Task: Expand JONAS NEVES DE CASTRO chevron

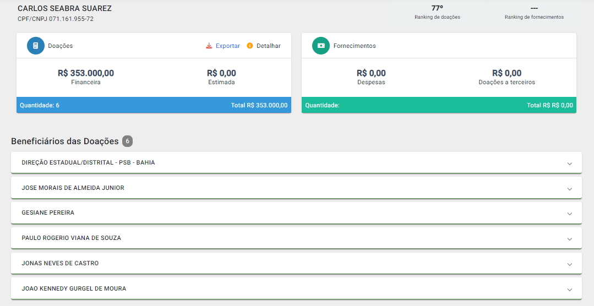Action: click(569, 264)
